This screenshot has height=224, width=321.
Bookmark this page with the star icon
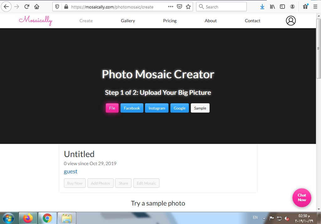tap(188, 7)
